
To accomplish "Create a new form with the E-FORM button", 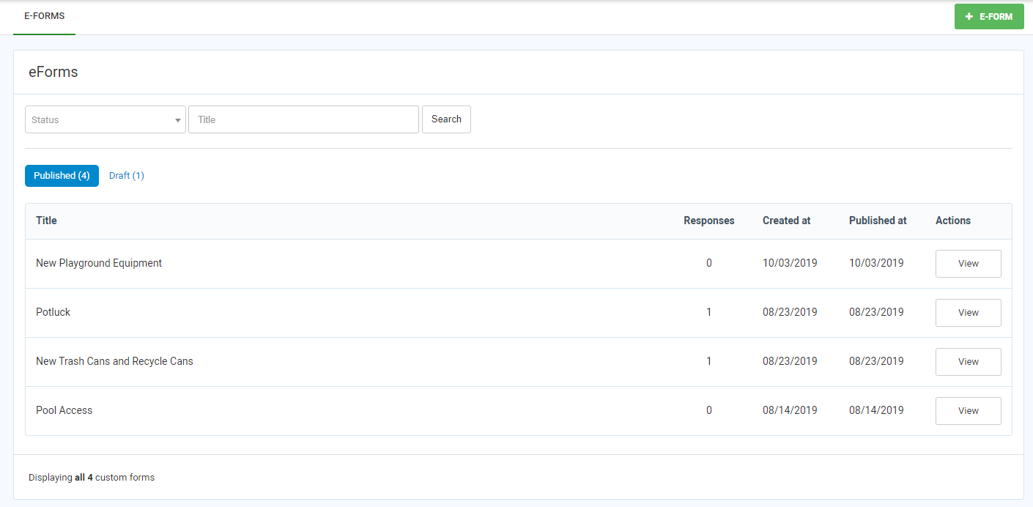I will (x=989, y=16).
